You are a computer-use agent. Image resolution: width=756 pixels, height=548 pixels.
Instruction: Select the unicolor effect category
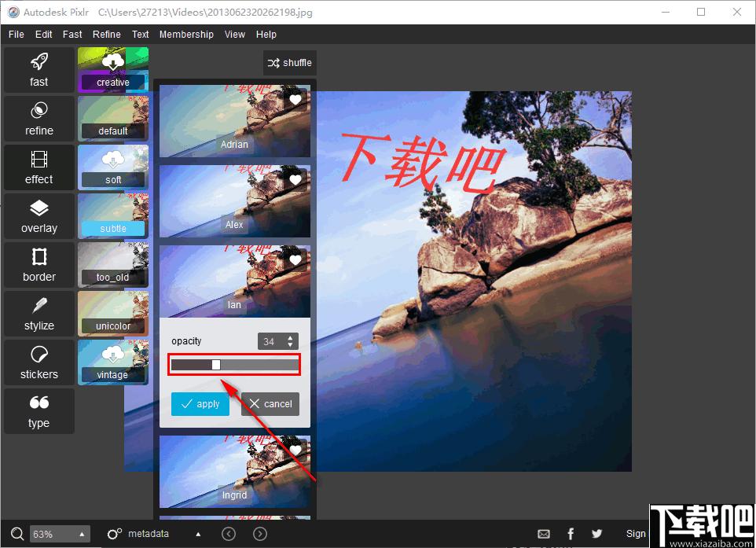[113, 313]
